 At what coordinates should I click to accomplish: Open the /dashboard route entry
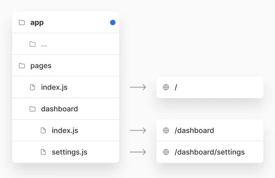tap(210, 130)
